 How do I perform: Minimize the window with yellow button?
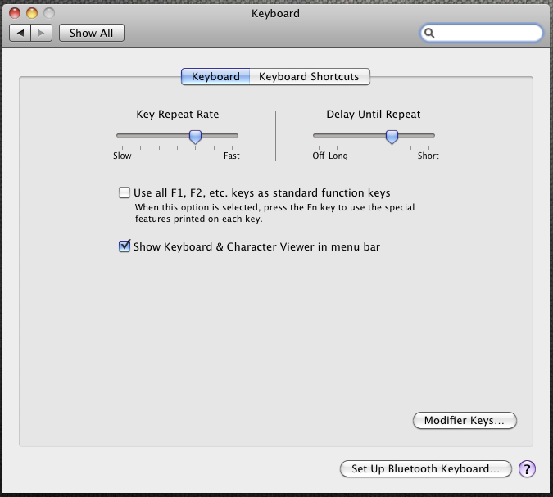point(32,13)
